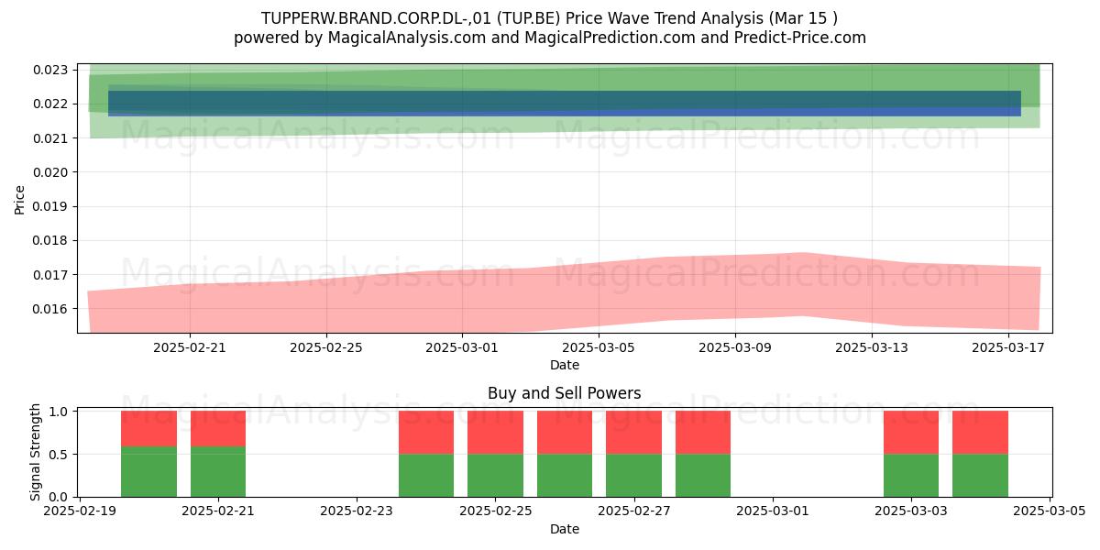The width and height of the screenshot is (1100, 550).
Task: Click the 0.023 price tick label
Action: pos(52,70)
